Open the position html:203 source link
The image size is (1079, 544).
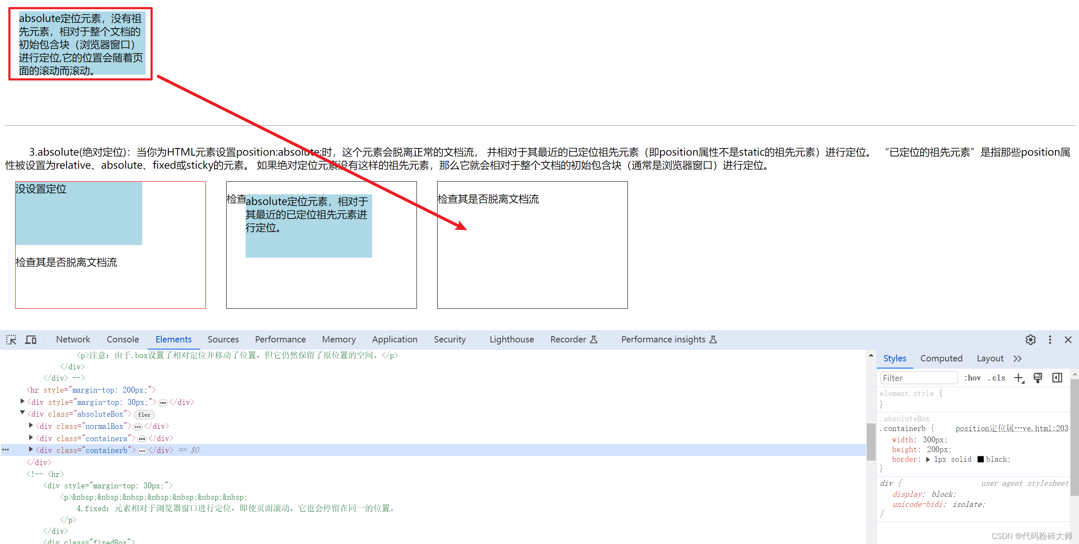[x=1011, y=429]
